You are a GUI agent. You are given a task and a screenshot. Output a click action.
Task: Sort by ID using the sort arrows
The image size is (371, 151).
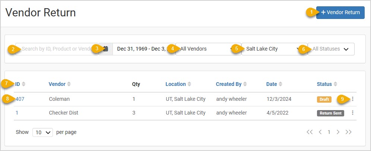23,84
